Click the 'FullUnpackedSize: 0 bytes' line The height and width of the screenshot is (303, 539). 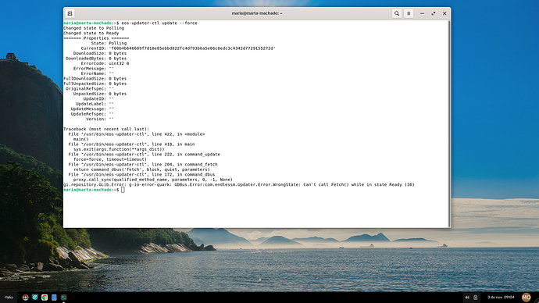(95, 84)
